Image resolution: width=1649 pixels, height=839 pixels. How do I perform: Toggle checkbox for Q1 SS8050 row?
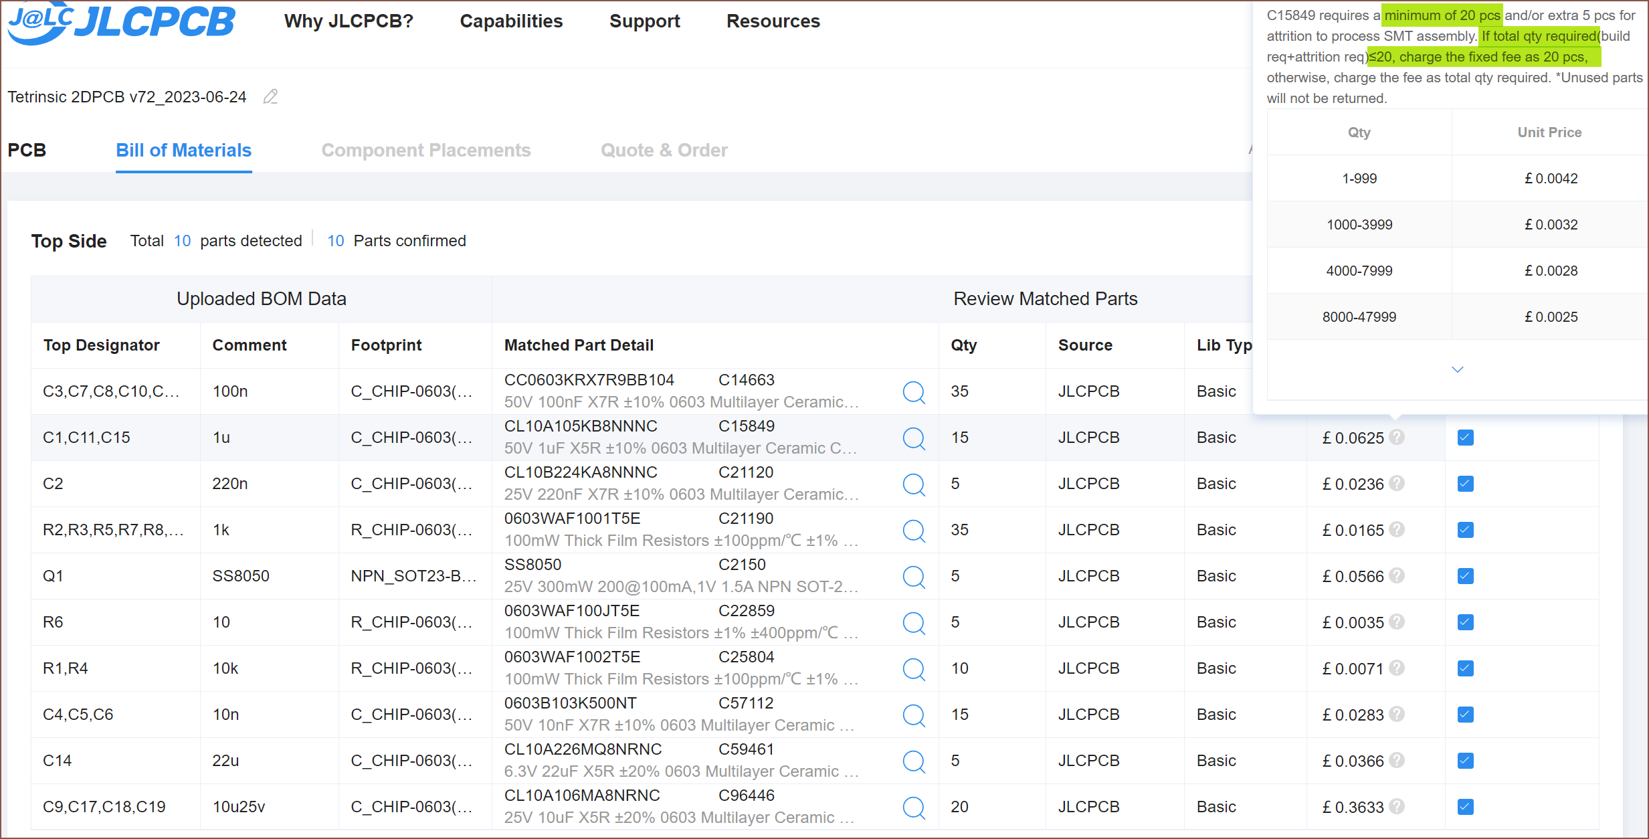coord(1465,576)
